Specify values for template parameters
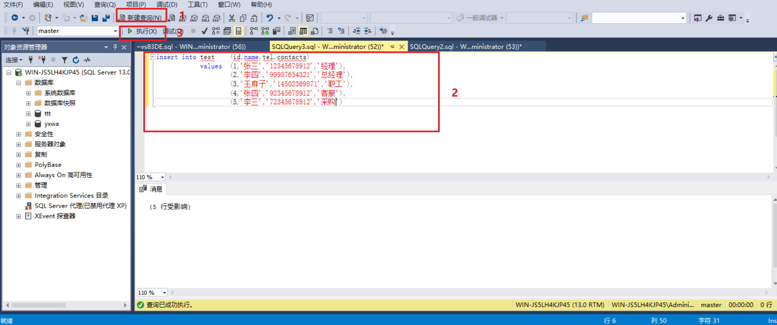The width and height of the screenshot is (777, 325). click(383, 31)
